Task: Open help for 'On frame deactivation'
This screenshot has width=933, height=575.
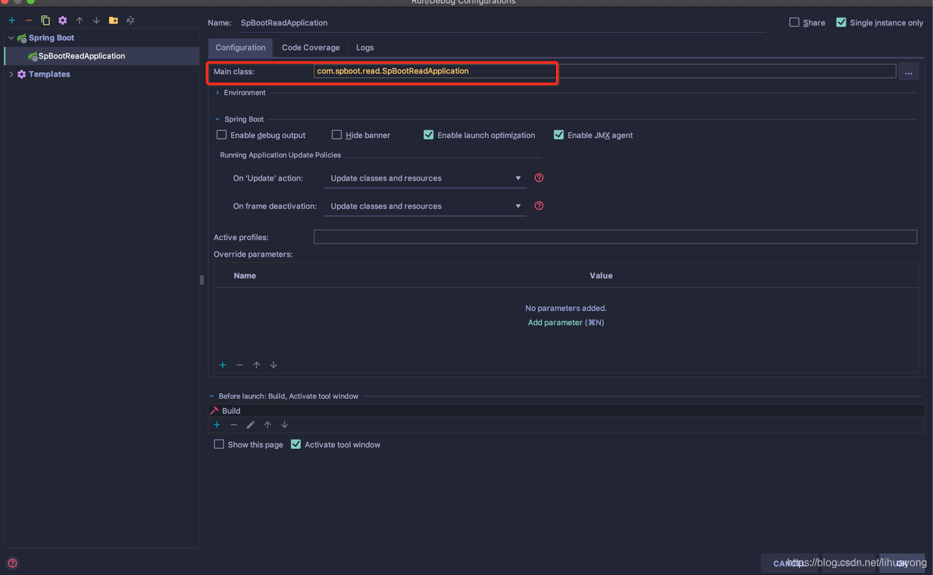Action: pyautogui.click(x=539, y=206)
